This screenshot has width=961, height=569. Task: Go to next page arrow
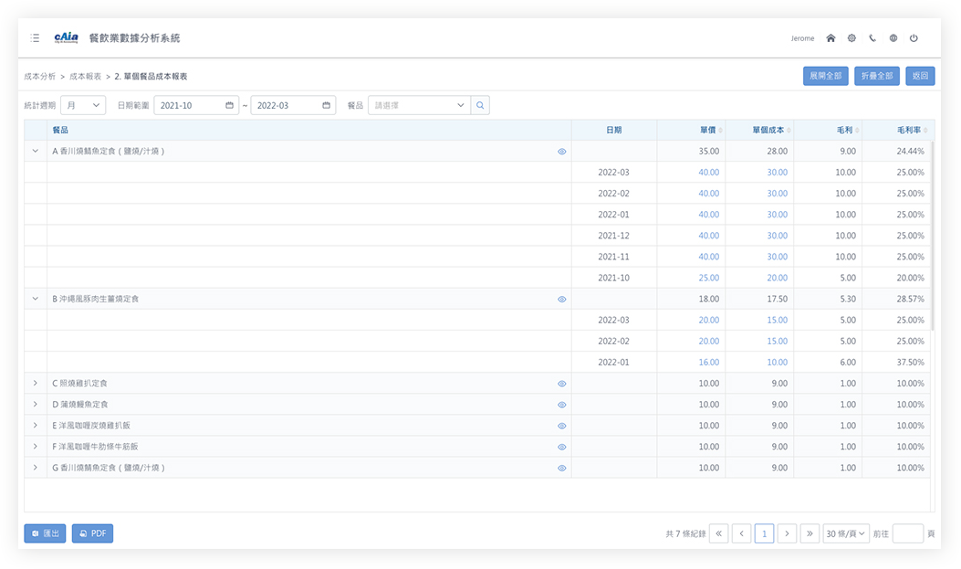pyautogui.click(x=787, y=533)
